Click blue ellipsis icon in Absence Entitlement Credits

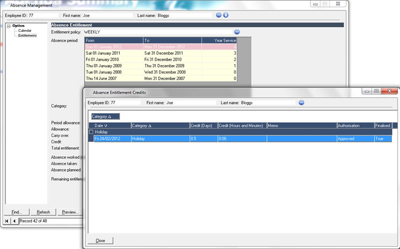pos(301,103)
